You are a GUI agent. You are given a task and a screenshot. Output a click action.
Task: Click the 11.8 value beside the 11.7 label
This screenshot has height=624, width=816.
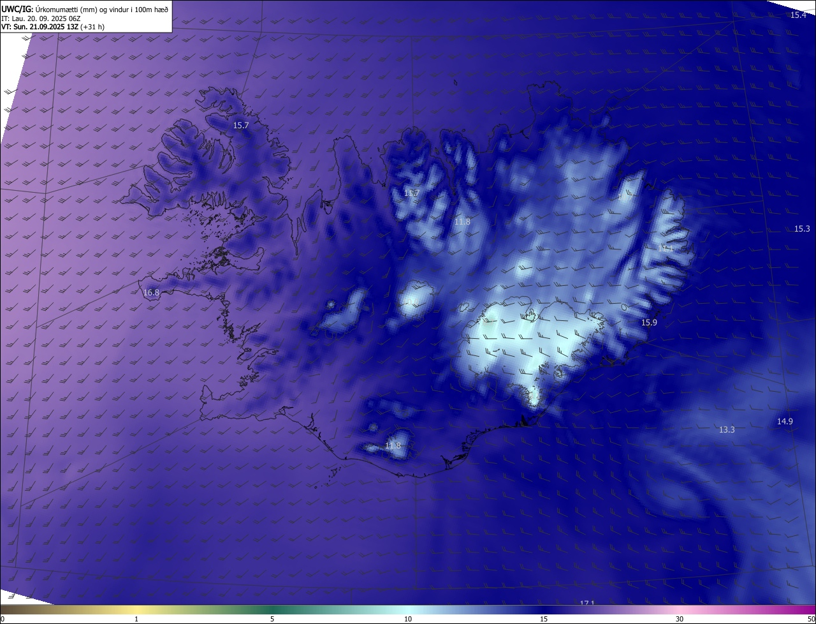462,221
